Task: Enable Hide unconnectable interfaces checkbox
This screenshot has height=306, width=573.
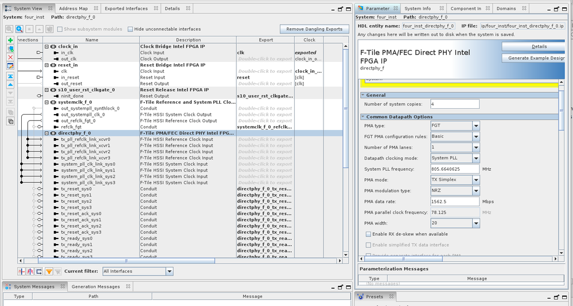Action: [x=131, y=29]
